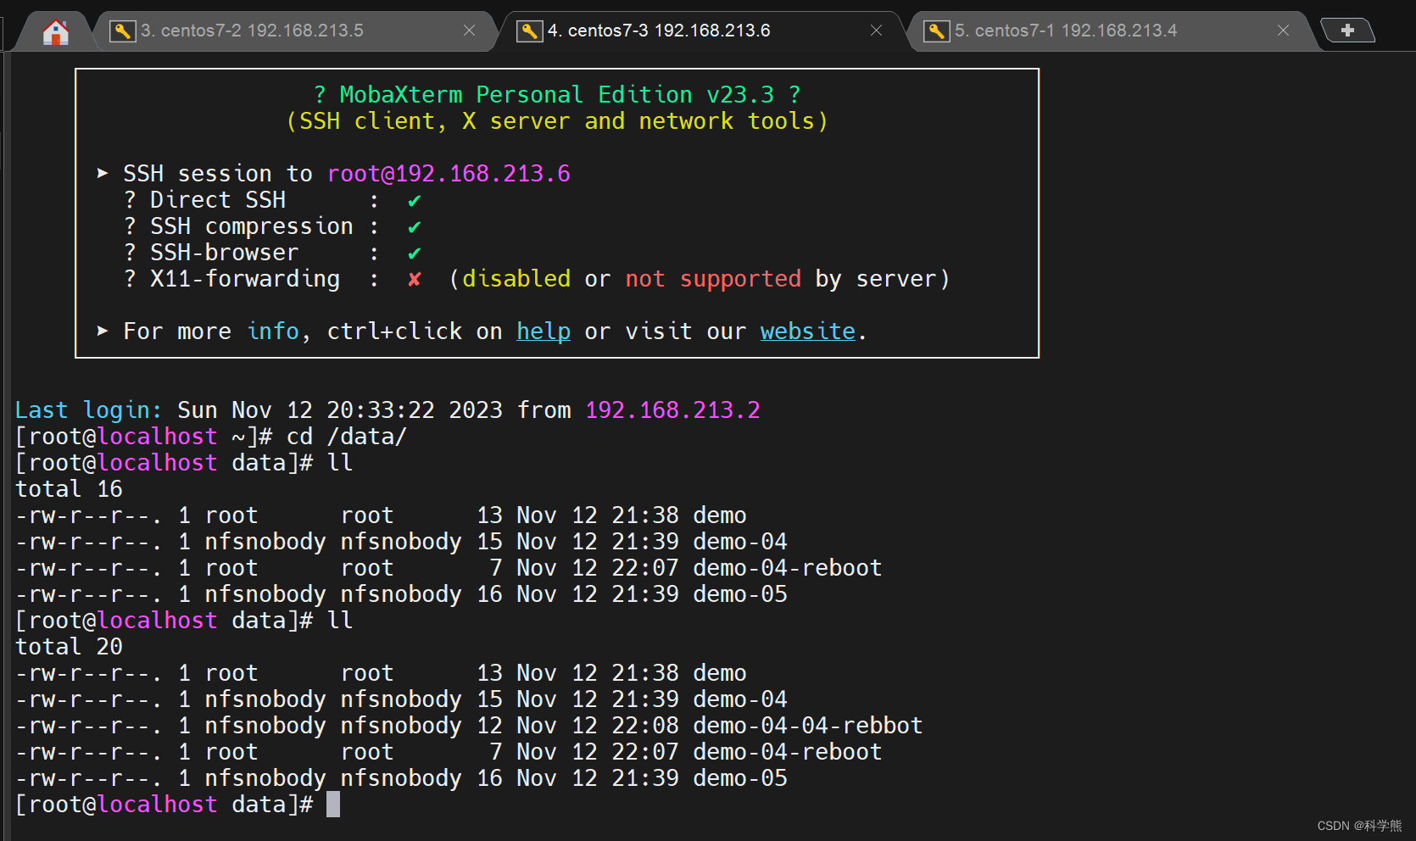
Task: Click the terminal cursor at last prompt
Action: 333,805
